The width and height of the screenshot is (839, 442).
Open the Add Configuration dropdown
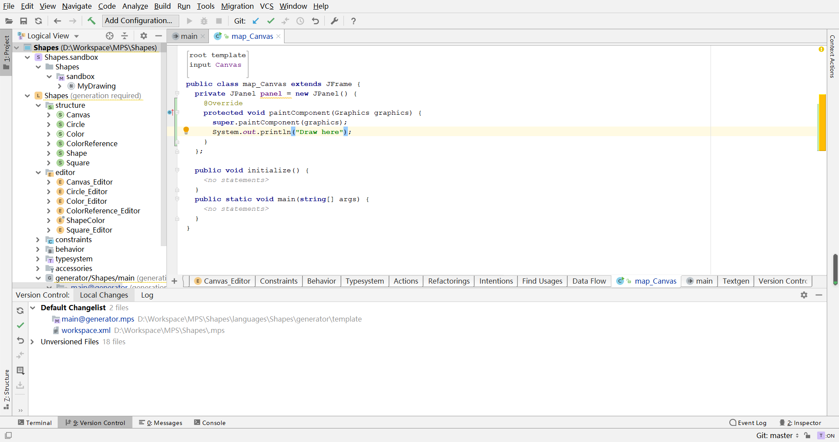[x=140, y=21]
